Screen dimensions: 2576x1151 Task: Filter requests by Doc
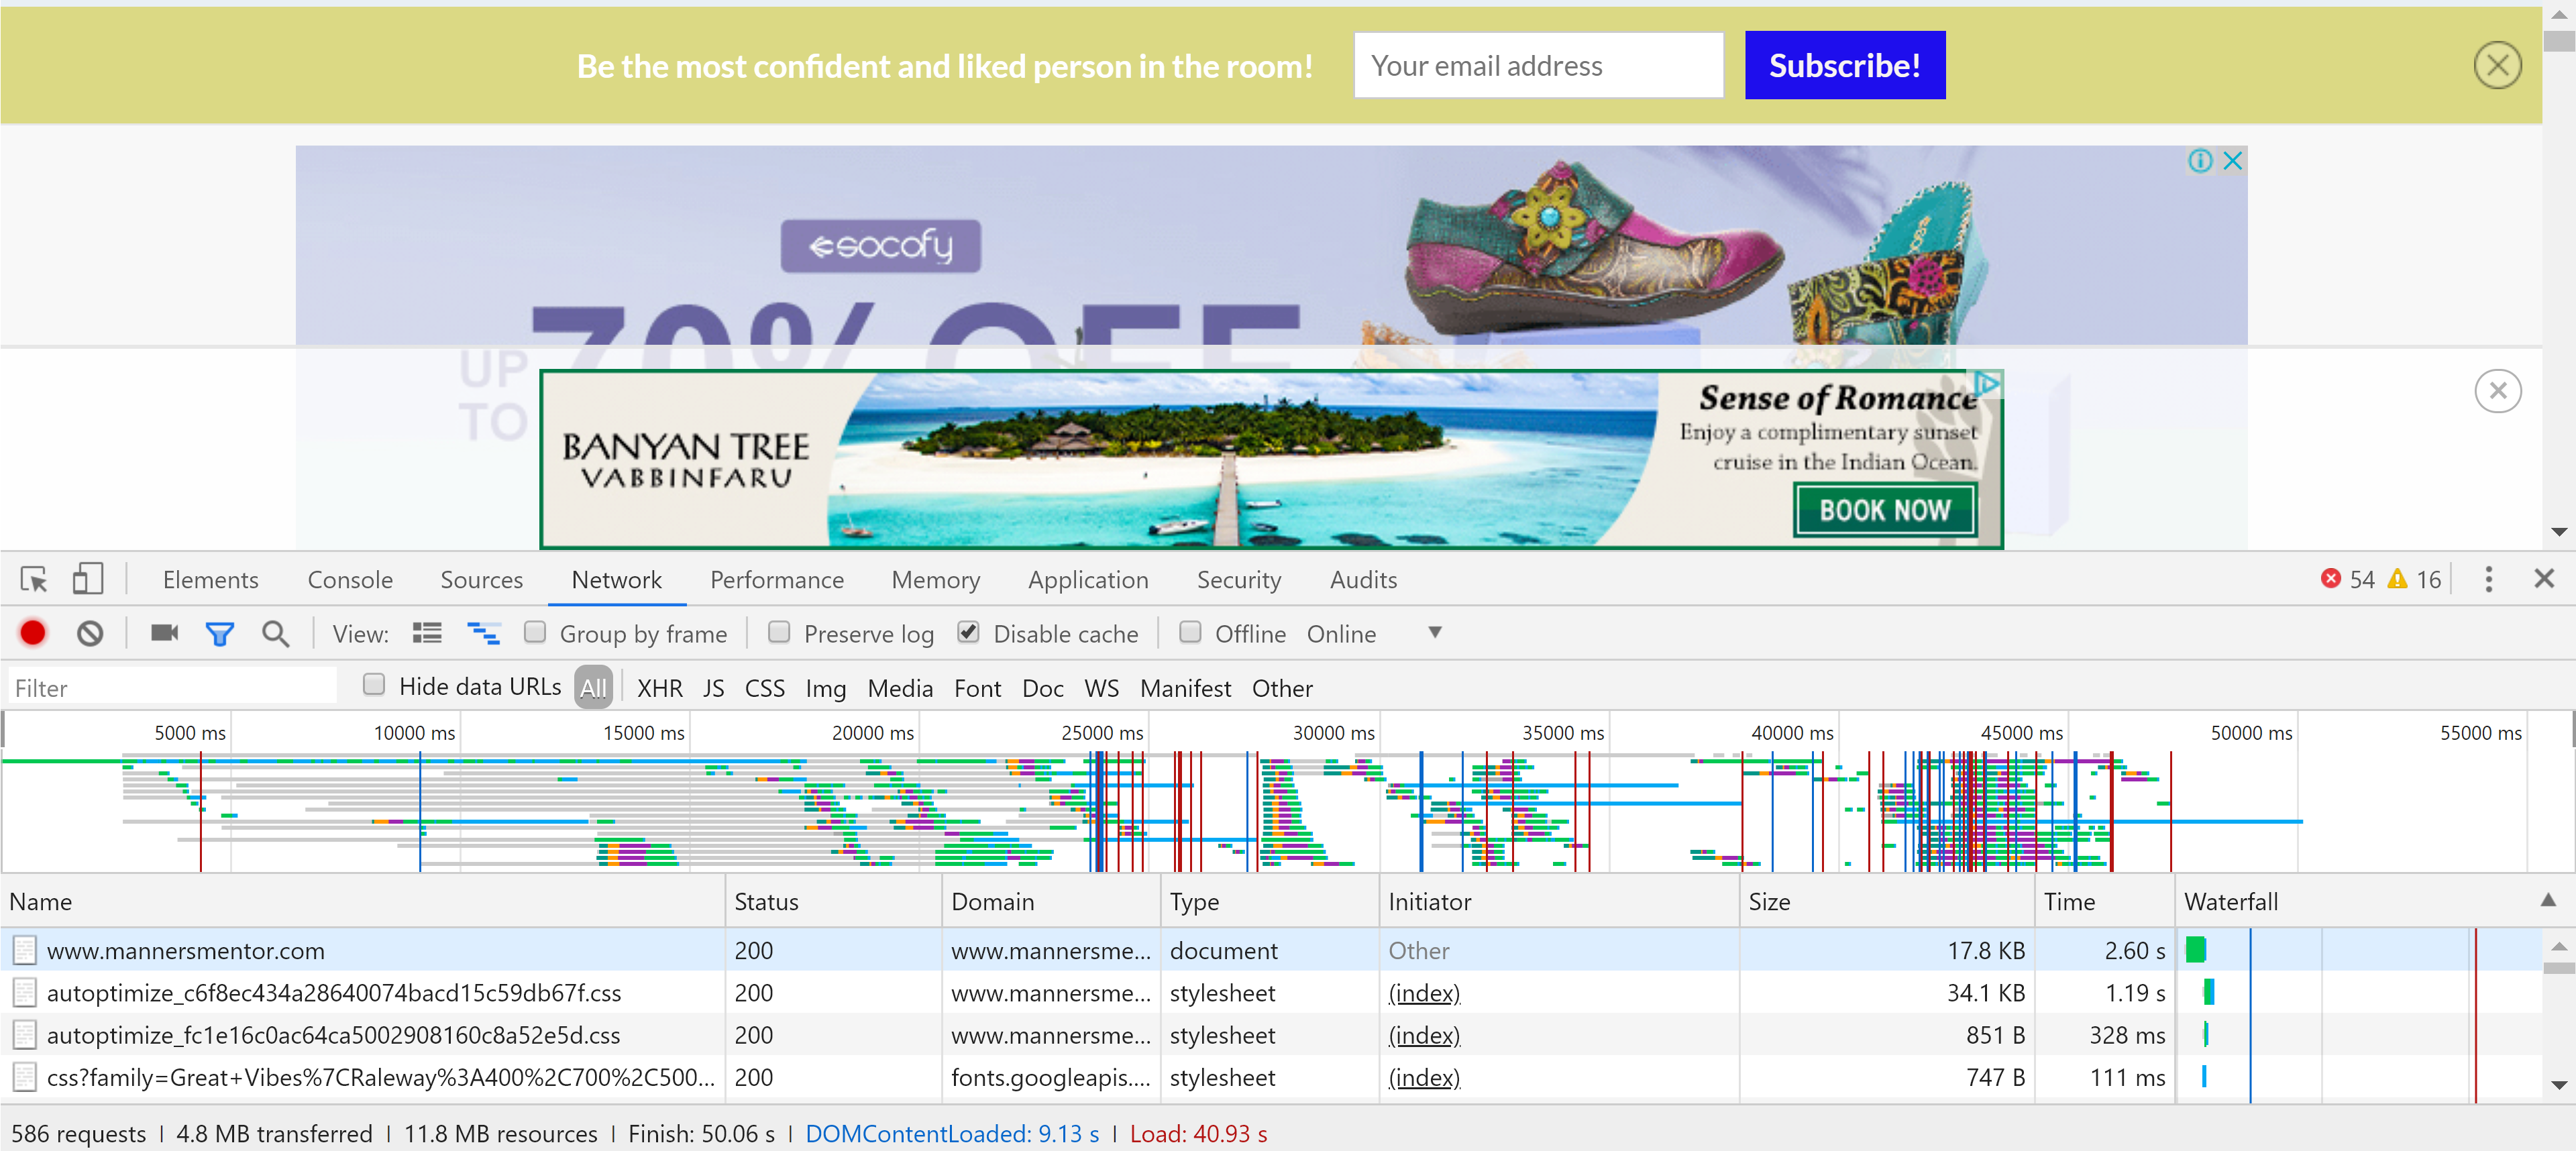pos(1042,688)
